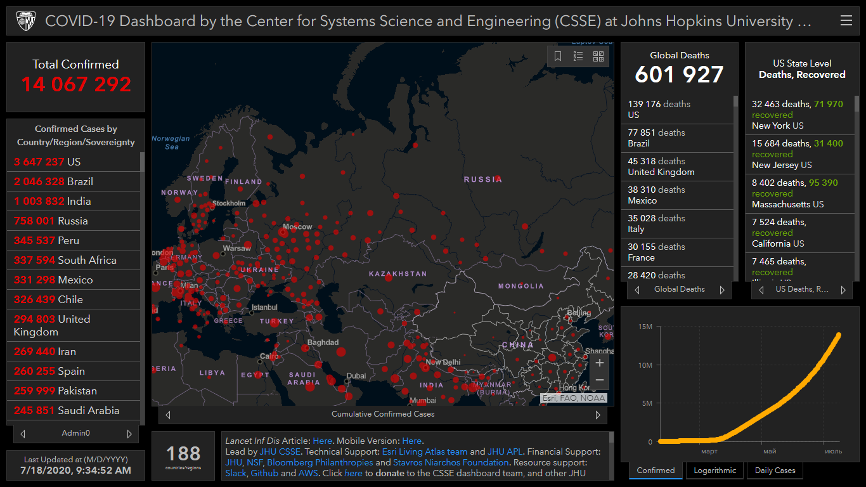
Task: Open the hamburger menu in the header
Action: [846, 21]
